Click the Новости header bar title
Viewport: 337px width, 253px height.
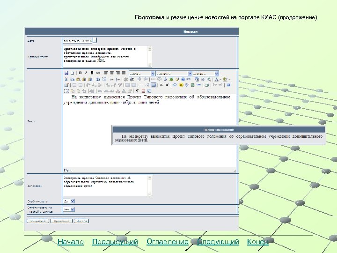click(x=190, y=31)
